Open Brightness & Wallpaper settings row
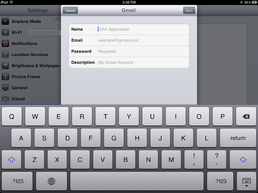 pyautogui.click(x=31, y=65)
